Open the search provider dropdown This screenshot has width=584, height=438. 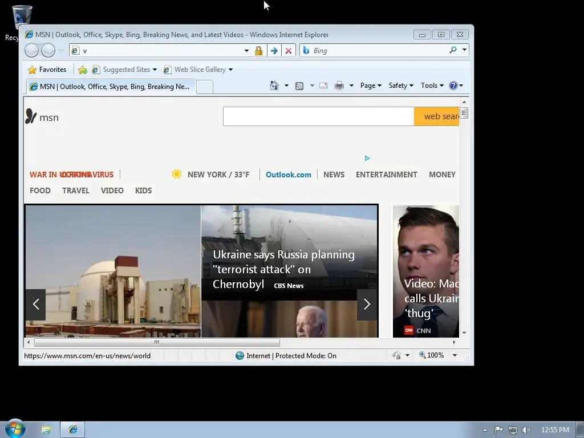464,50
